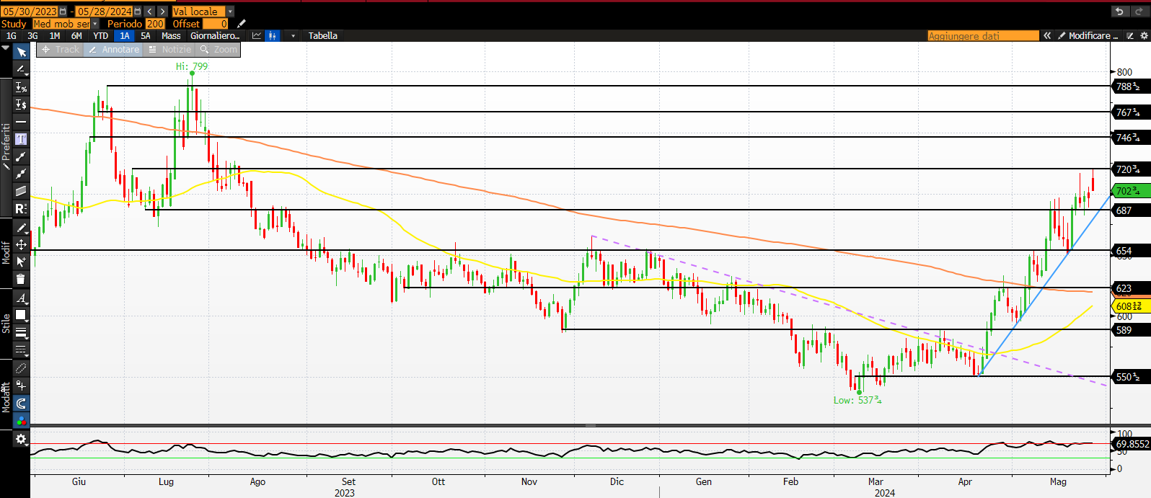This screenshot has width=1151, height=498.
Task: Open the Giornaliero periodicity dropdown
Action: click(x=215, y=35)
